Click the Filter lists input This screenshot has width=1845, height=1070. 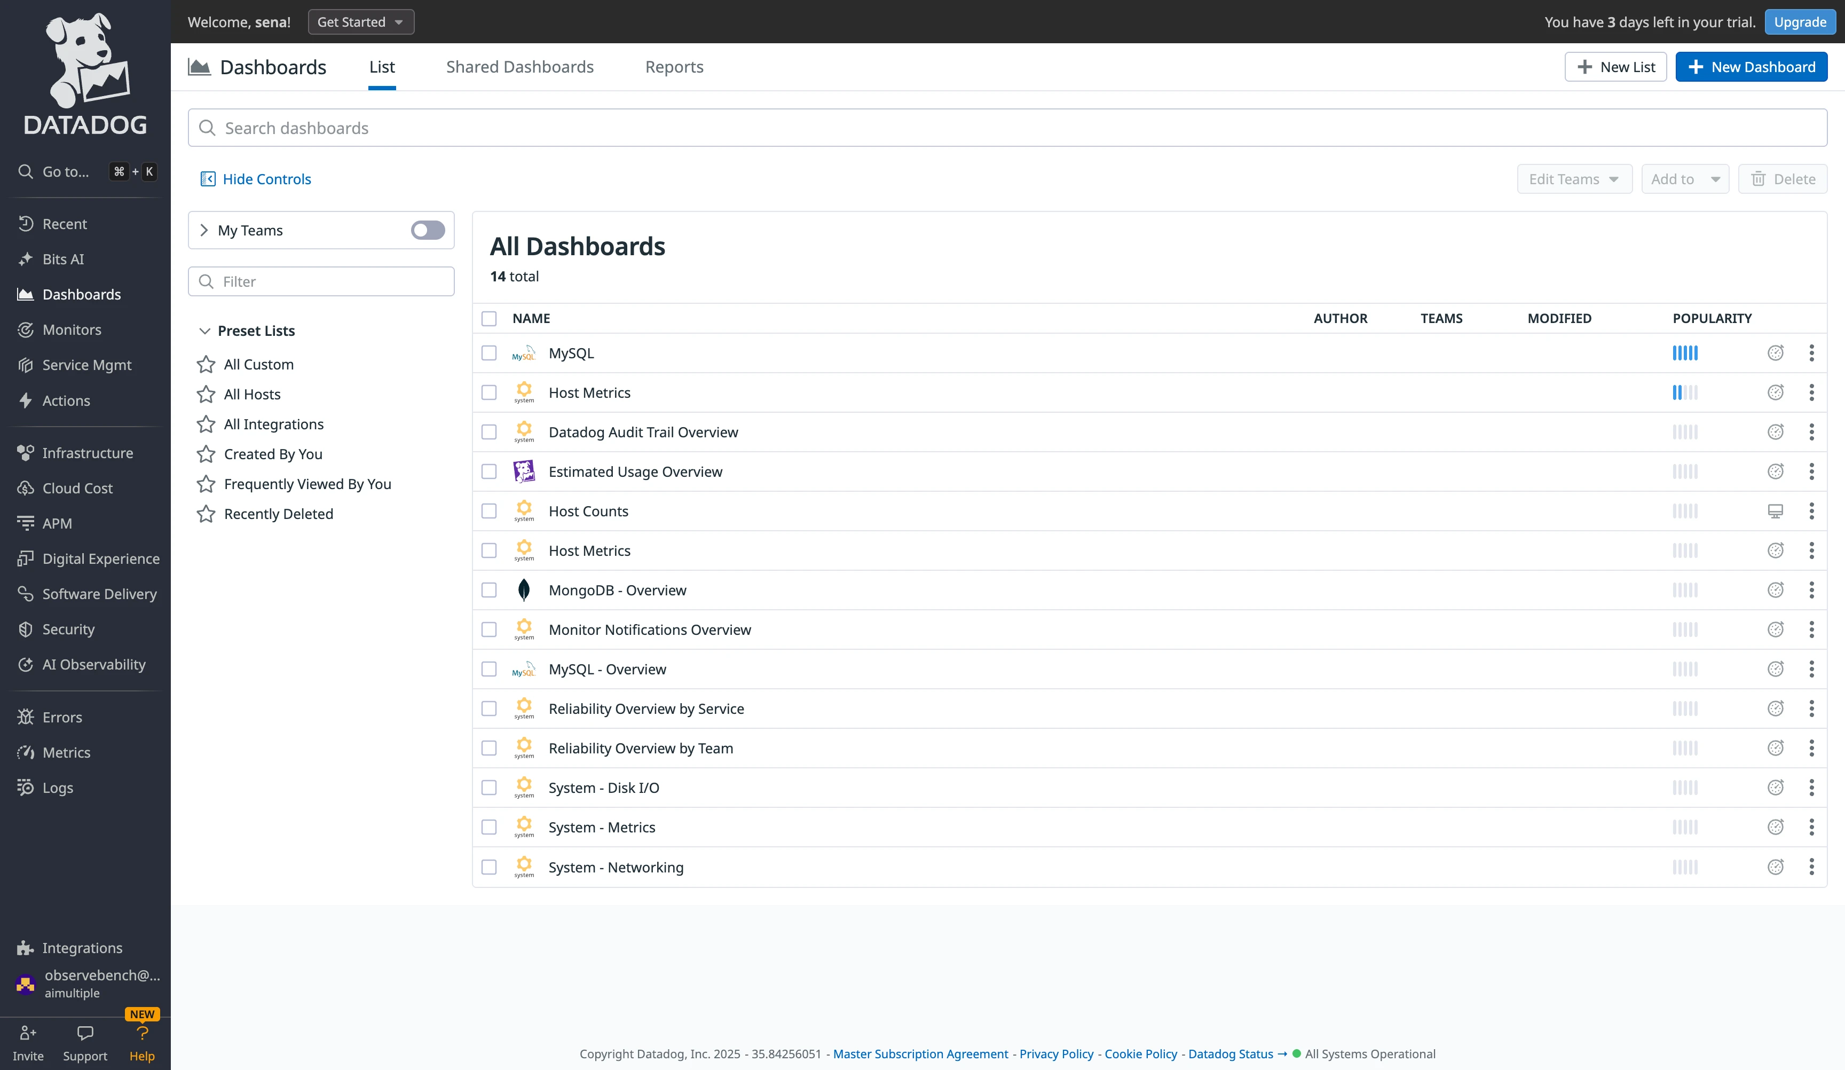point(321,281)
